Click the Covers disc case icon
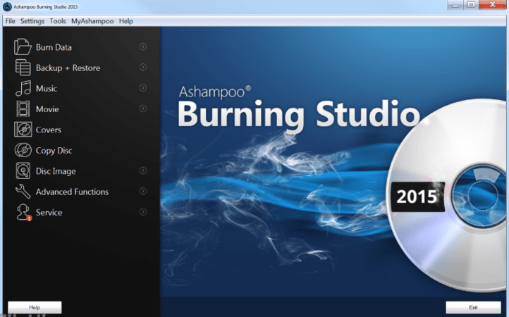The height and width of the screenshot is (317, 509). [x=23, y=130]
